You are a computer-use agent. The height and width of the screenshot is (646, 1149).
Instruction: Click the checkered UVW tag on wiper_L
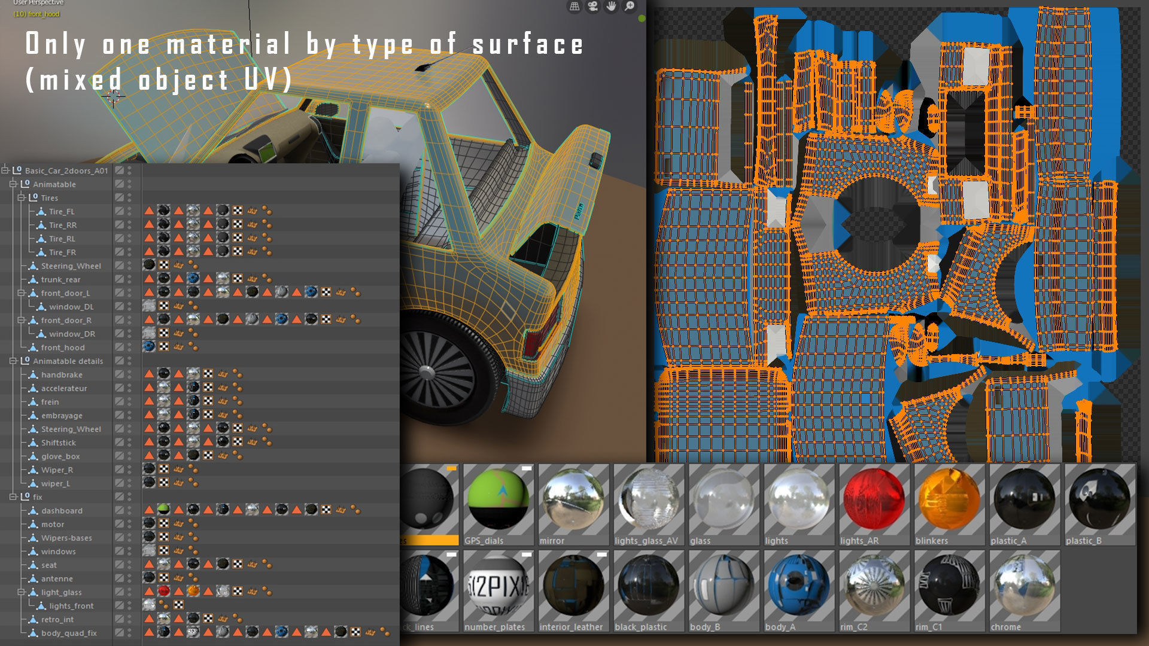163,483
